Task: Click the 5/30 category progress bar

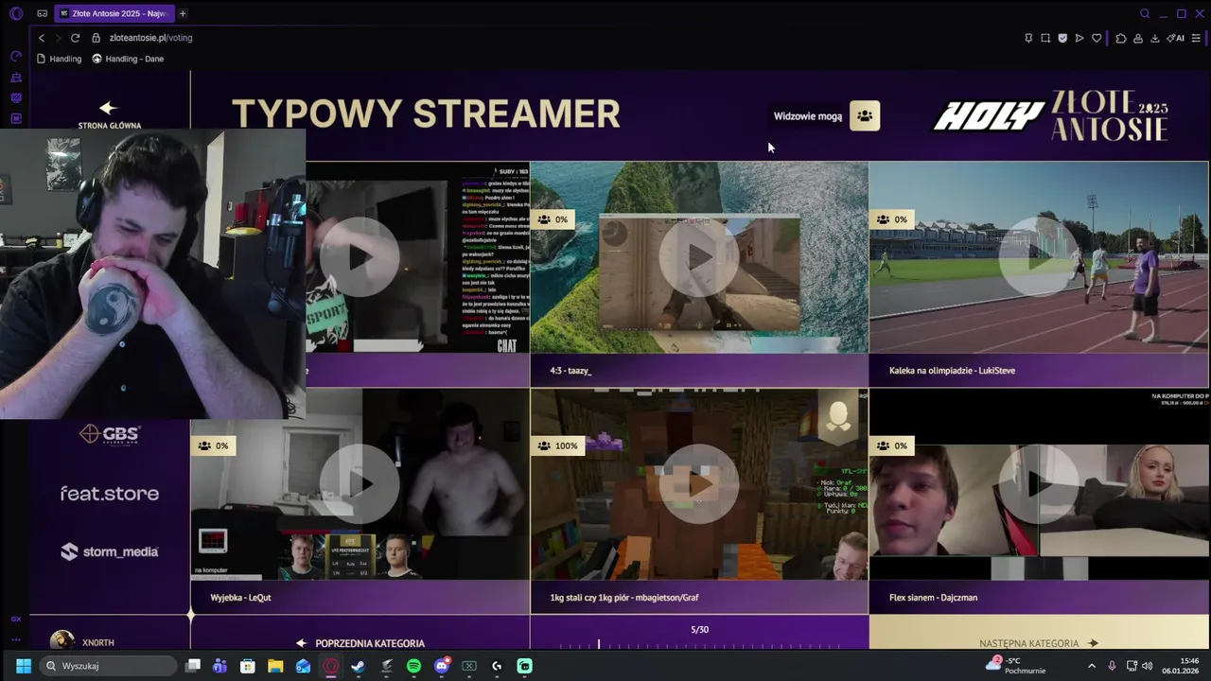Action: tap(699, 645)
